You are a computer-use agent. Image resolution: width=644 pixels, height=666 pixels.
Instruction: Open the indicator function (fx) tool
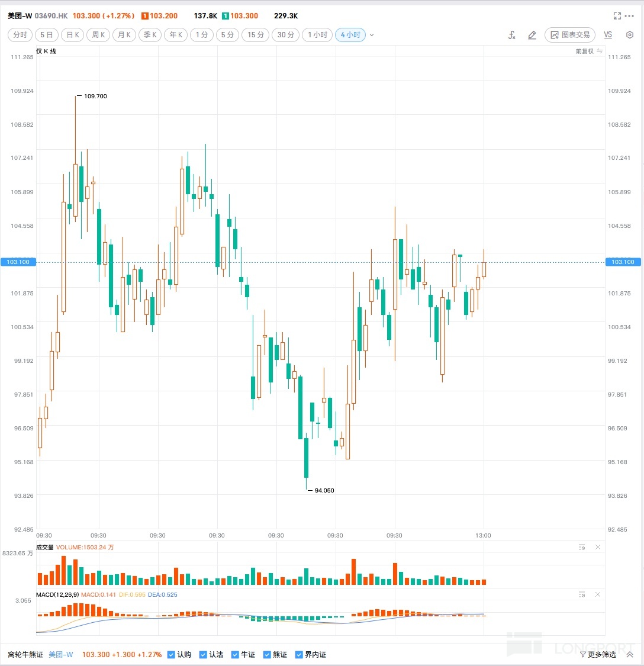(x=511, y=35)
